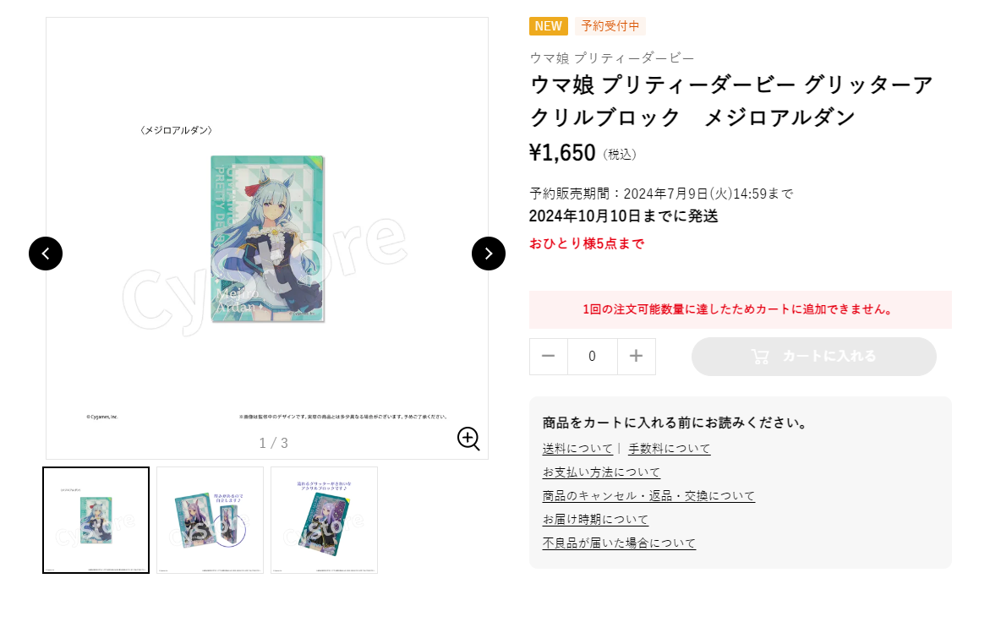Decrease quantity with the minus button
The height and width of the screenshot is (622, 990).
pyautogui.click(x=548, y=357)
